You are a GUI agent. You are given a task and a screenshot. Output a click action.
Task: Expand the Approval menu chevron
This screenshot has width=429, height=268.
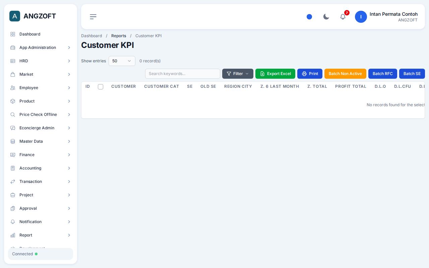click(x=69, y=208)
